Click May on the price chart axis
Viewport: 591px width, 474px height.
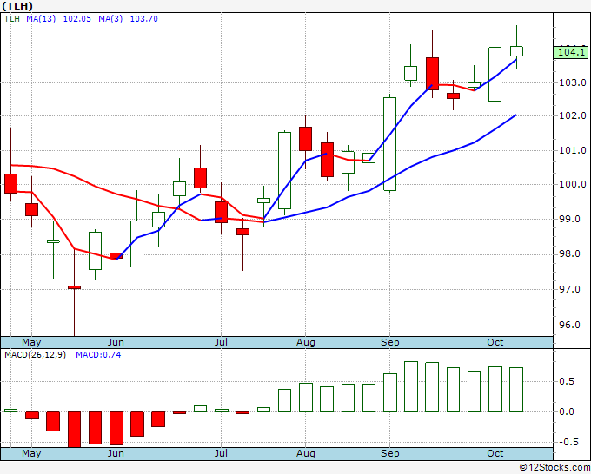[x=31, y=342]
